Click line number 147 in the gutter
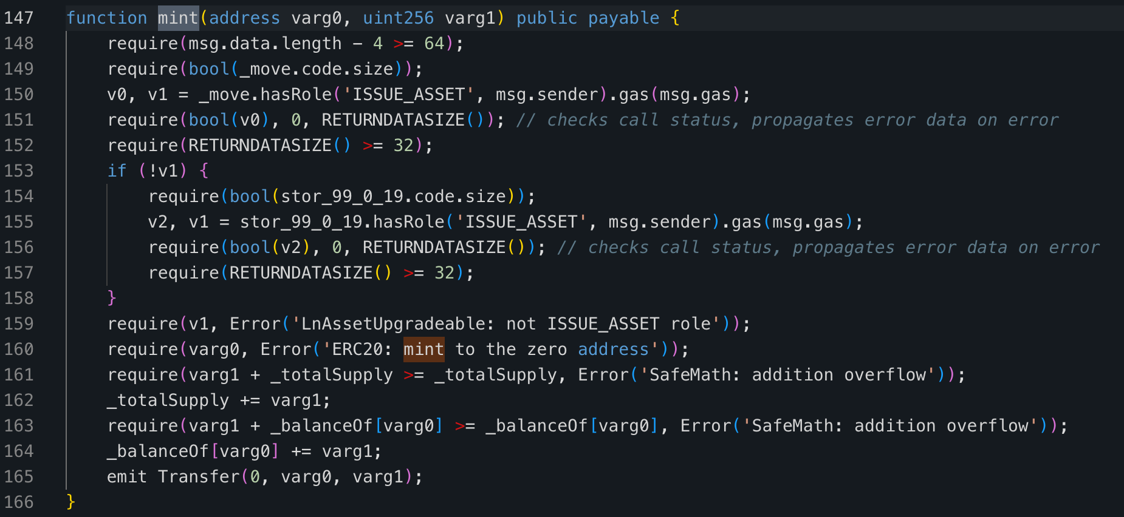This screenshot has height=517, width=1124. [19, 18]
